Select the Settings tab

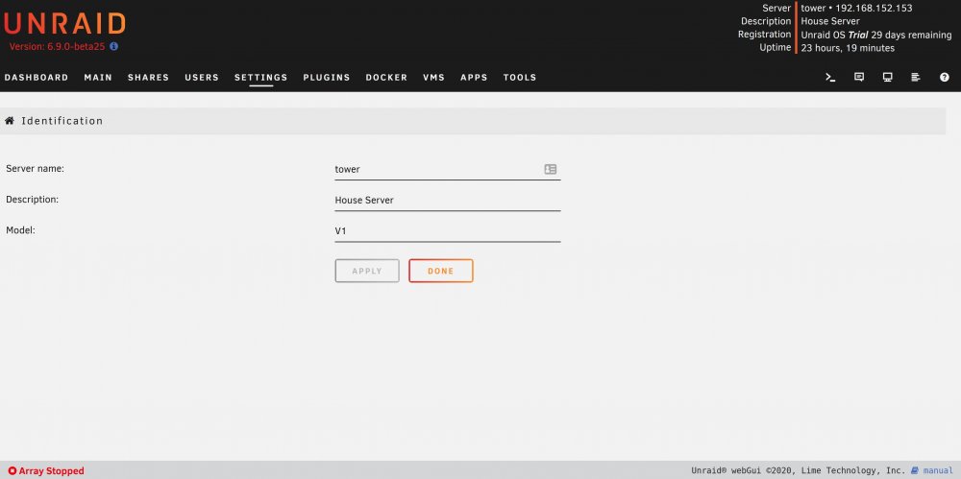point(261,77)
